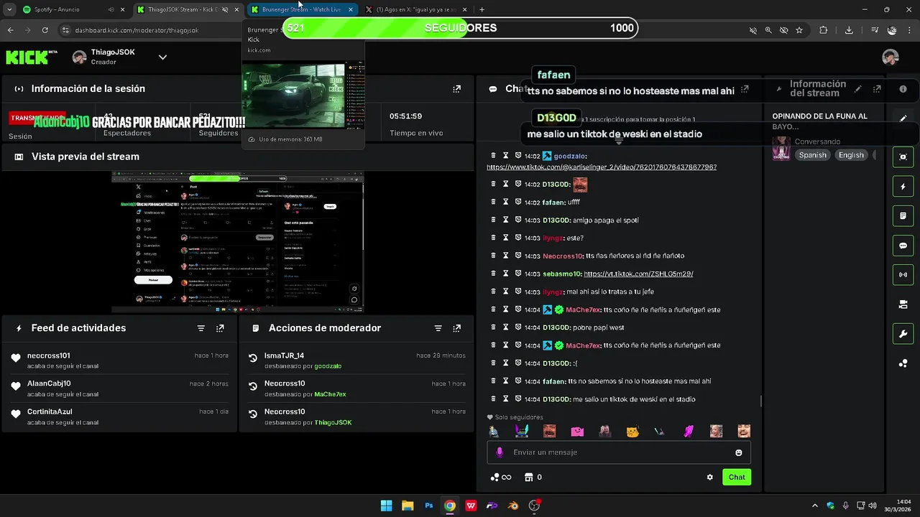Click the green Chat send button
The width and height of the screenshot is (920, 517).
[x=737, y=477]
